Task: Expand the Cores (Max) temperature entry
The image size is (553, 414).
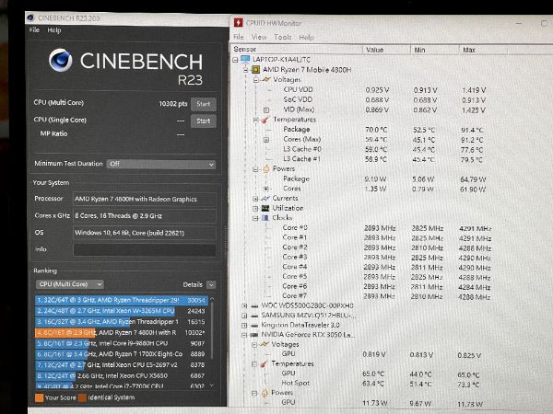Action: click(266, 140)
